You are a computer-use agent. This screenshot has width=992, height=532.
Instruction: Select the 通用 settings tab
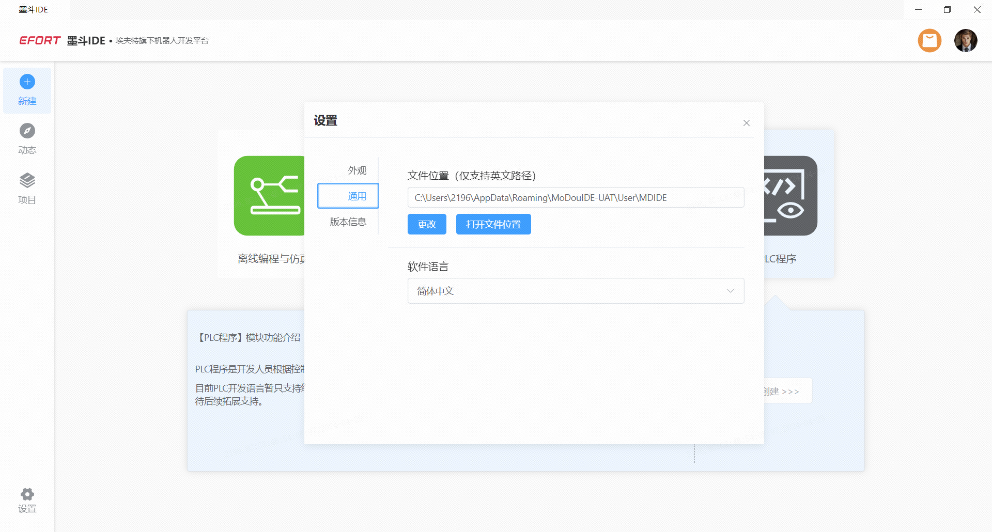tap(357, 196)
